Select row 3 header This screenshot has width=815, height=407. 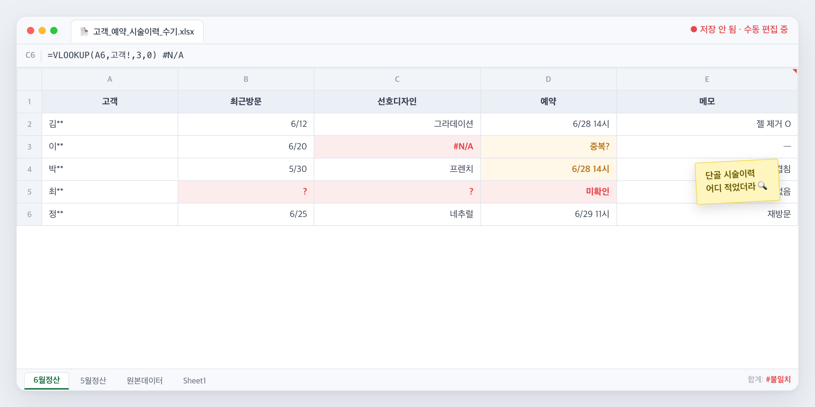coord(29,147)
